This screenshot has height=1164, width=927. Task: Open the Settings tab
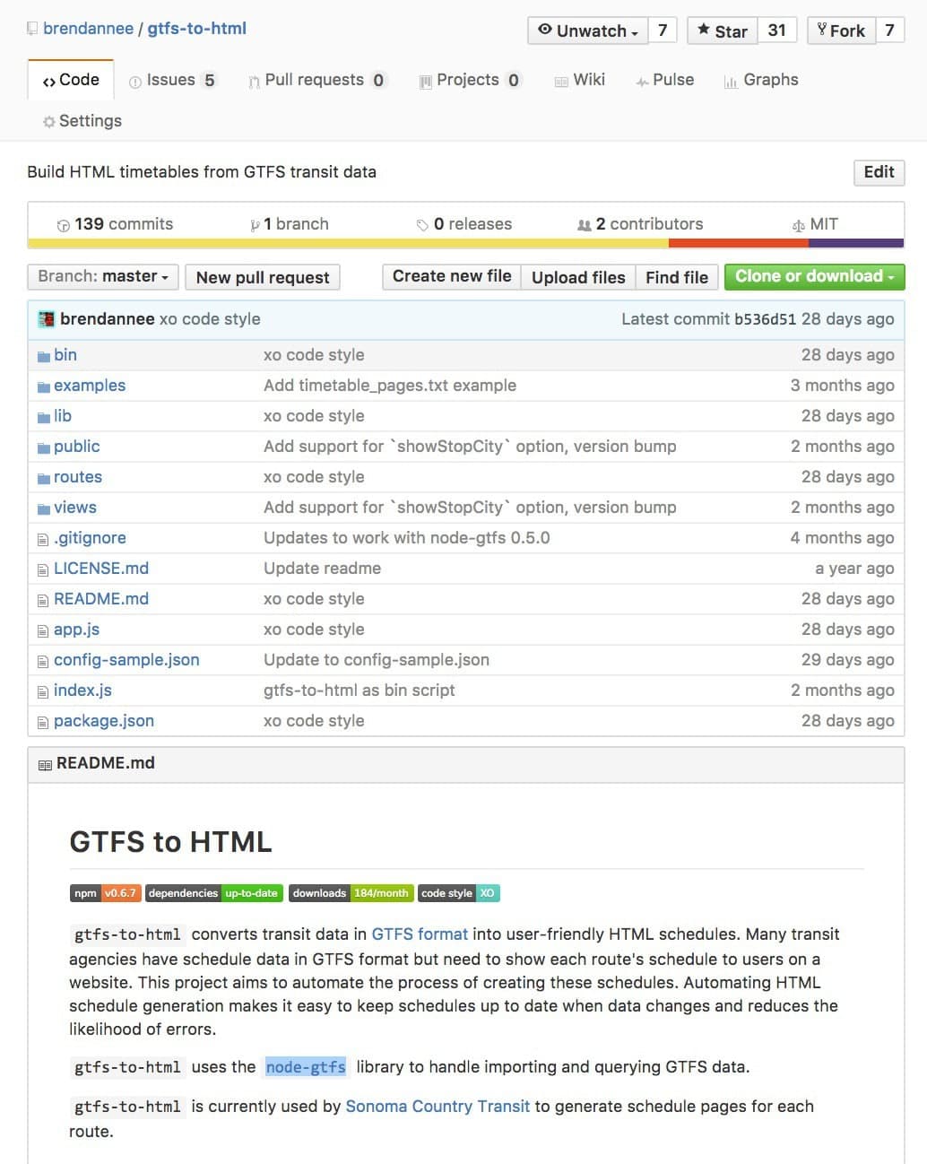click(x=82, y=121)
